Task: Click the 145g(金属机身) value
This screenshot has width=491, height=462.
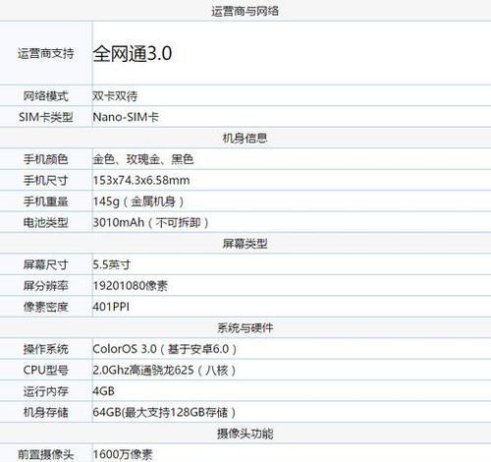Action: point(138,202)
